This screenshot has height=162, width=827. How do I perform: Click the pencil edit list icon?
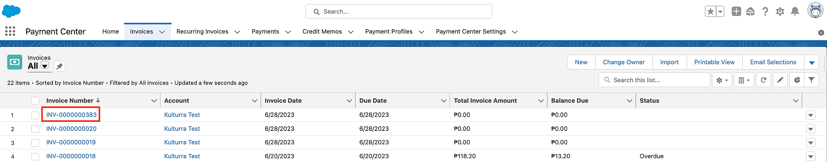click(x=780, y=80)
